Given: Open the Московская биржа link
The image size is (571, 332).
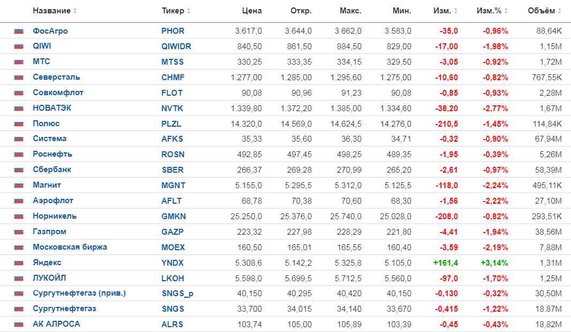Looking at the screenshot, I should [70, 247].
